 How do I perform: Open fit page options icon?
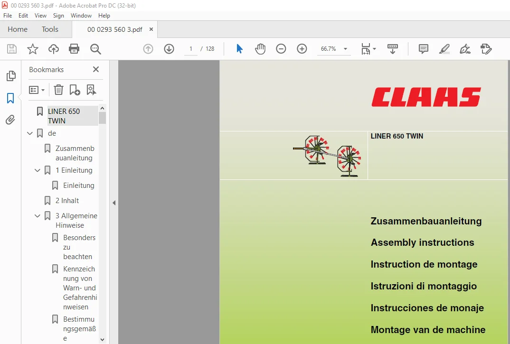[366, 49]
